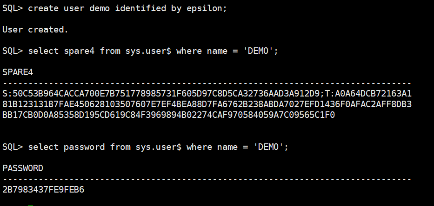Click the 'T:A0A64DCB72163A1' hash segment
The image size is (434, 206).
coord(366,93)
